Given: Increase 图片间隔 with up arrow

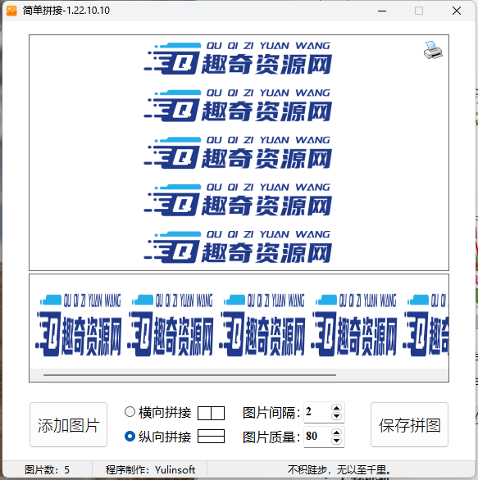Looking at the screenshot, I should click(336, 408).
